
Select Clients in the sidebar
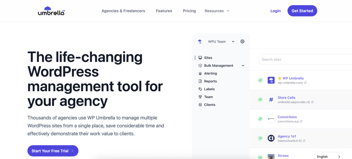210,105
